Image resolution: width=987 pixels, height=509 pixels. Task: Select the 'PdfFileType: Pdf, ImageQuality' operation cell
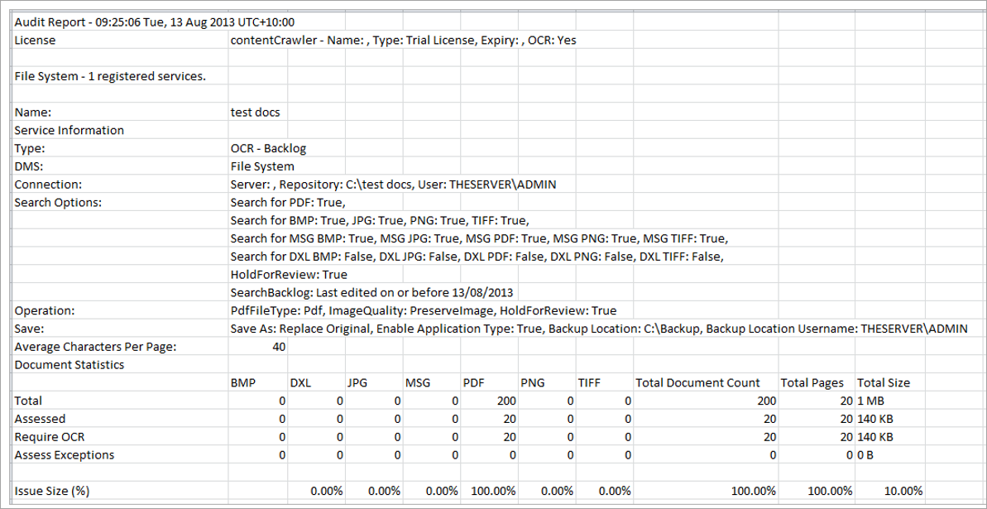(x=424, y=310)
